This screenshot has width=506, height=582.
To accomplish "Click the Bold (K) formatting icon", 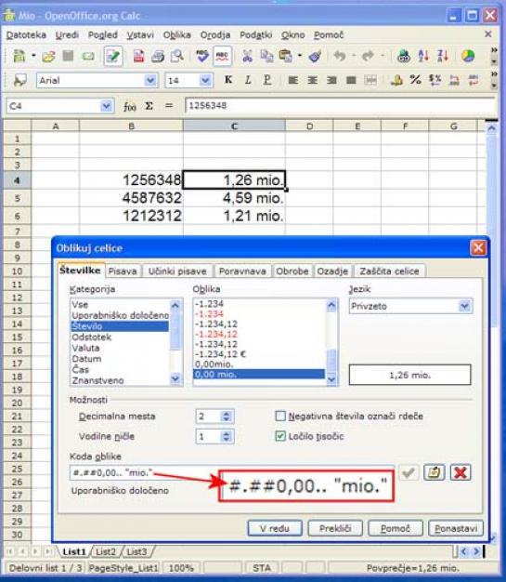I will point(228,80).
